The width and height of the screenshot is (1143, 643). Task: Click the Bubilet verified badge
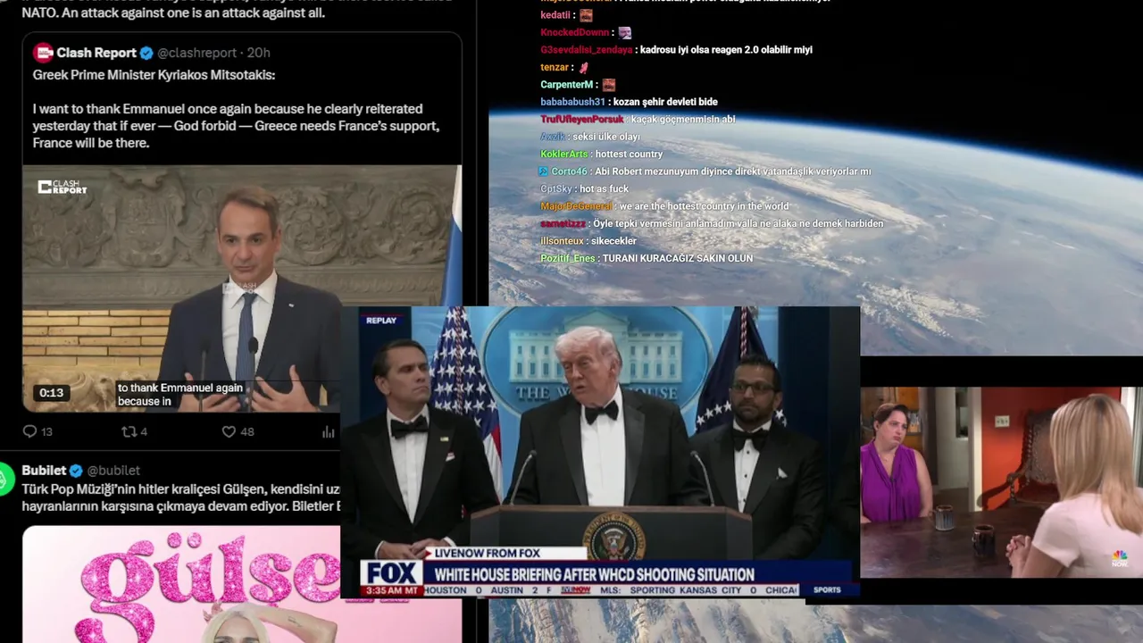coord(76,471)
